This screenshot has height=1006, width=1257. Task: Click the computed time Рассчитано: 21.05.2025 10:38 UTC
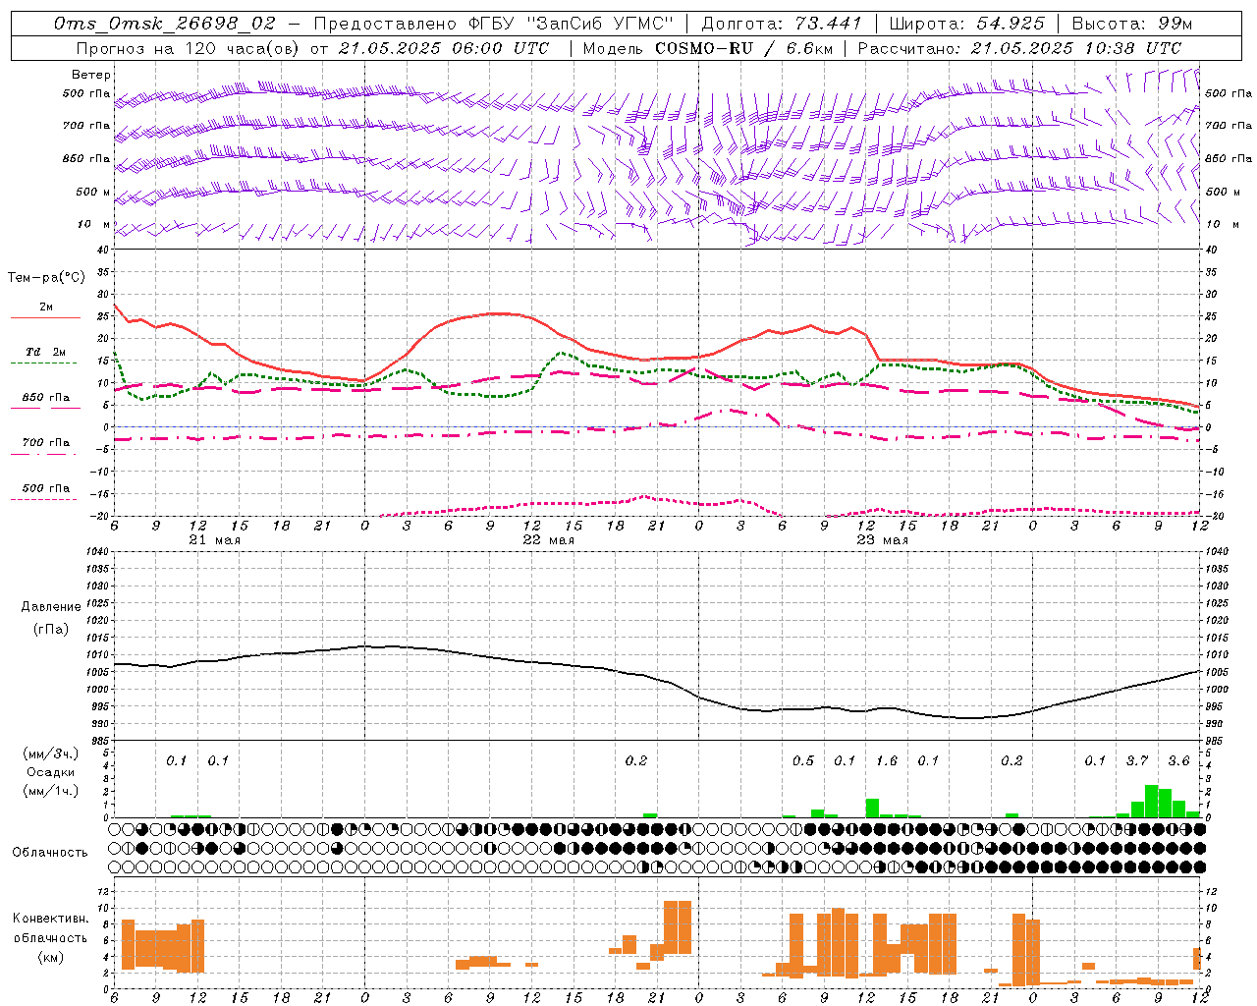click(x=1019, y=47)
